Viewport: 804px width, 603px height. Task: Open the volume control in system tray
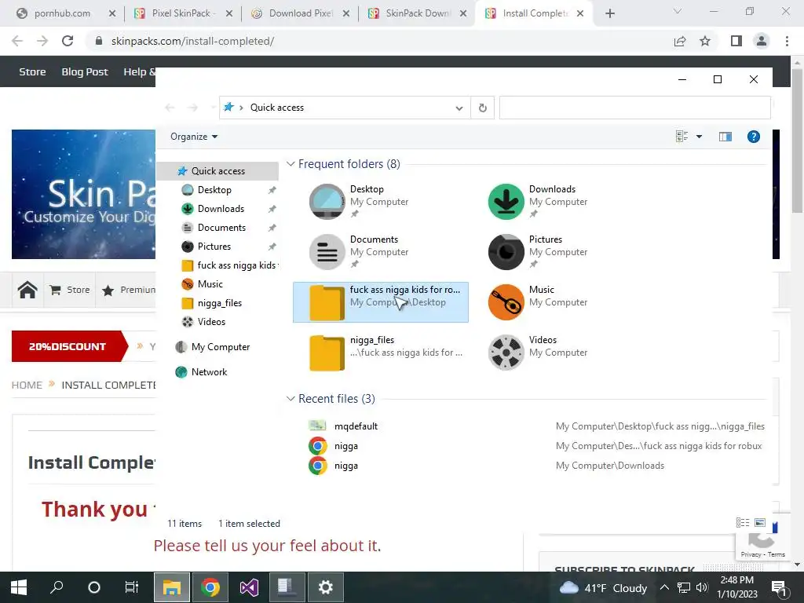702,587
